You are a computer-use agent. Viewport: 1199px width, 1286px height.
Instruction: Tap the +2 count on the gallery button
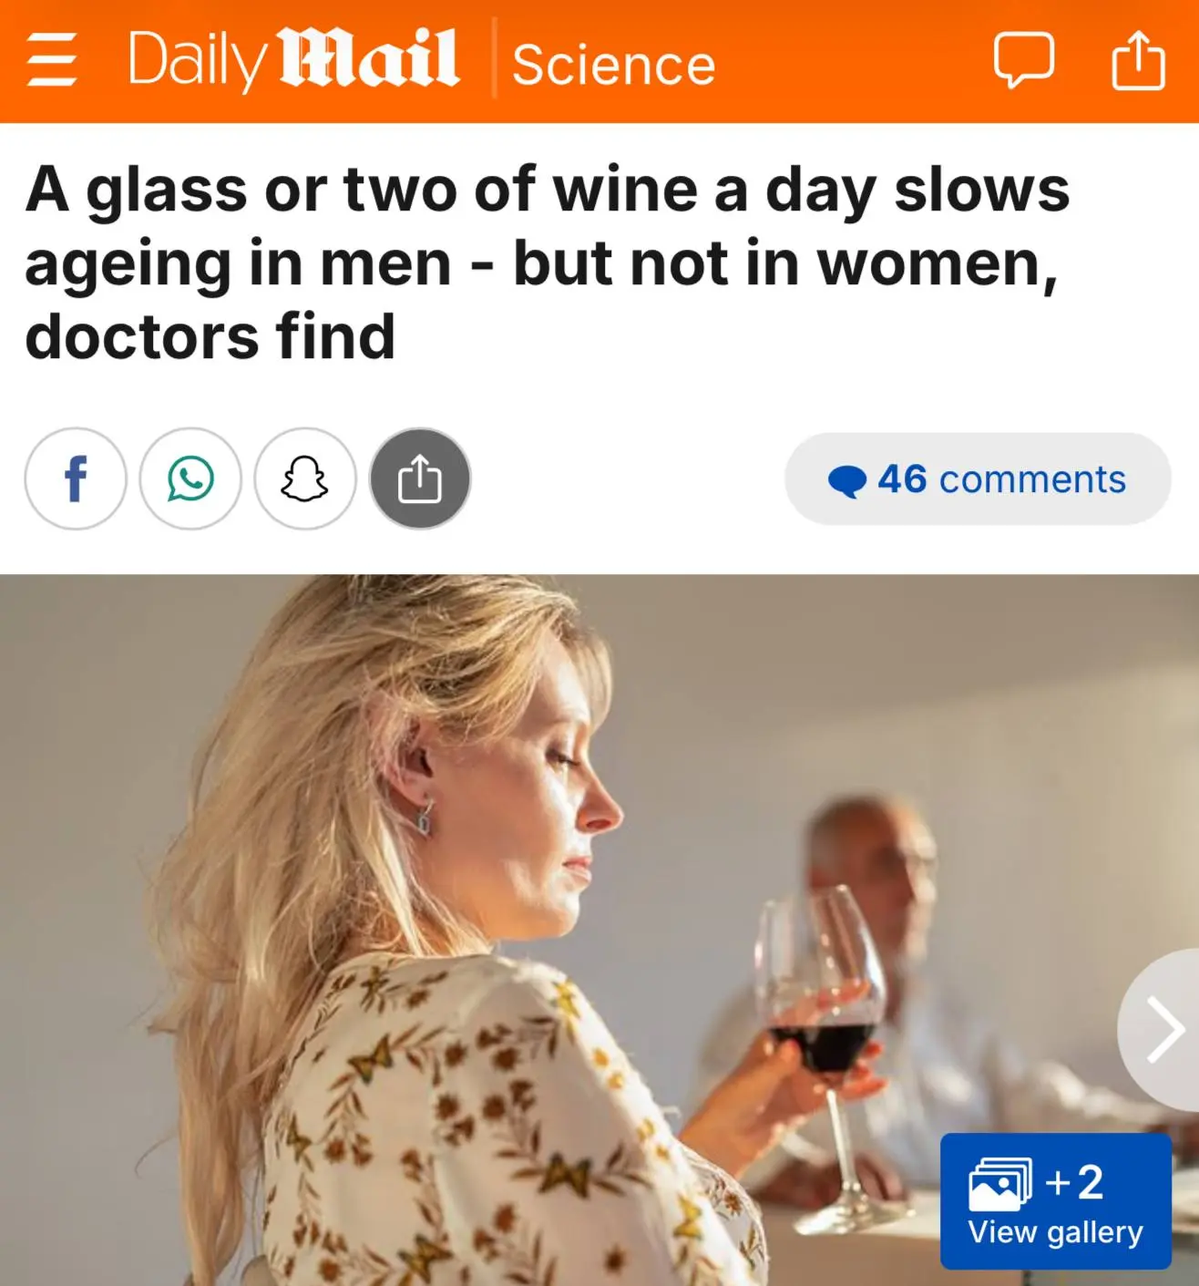[1075, 1182]
